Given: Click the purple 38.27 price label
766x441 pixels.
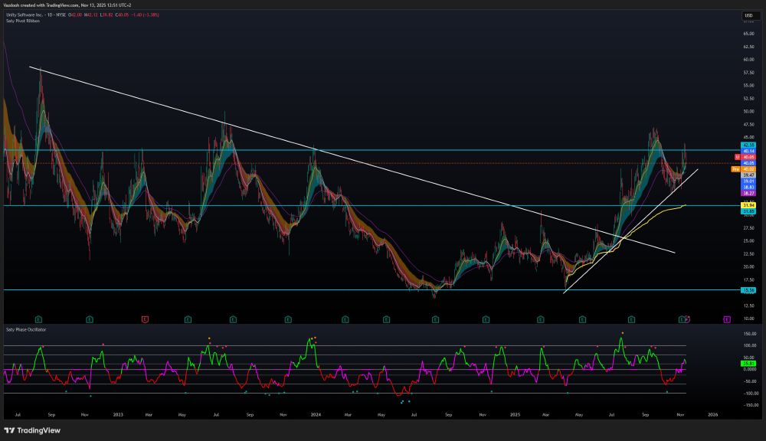Looking at the screenshot, I should click(748, 194).
